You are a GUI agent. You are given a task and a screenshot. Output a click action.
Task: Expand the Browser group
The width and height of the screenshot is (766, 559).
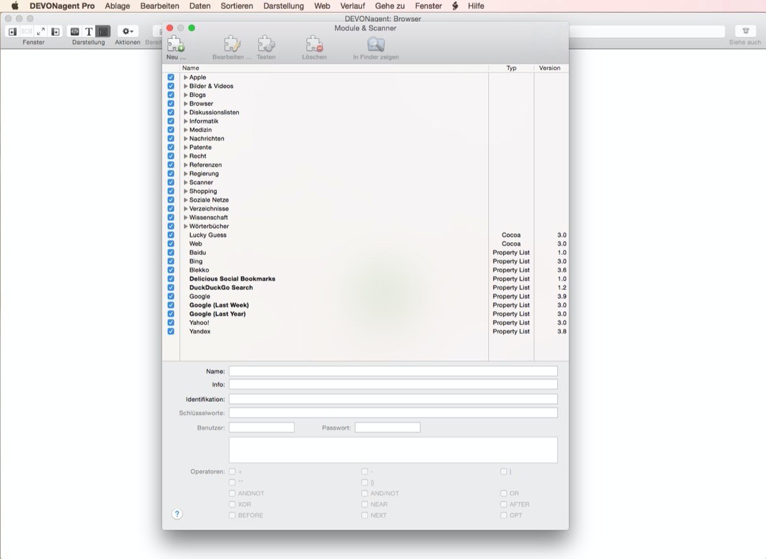(186, 103)
